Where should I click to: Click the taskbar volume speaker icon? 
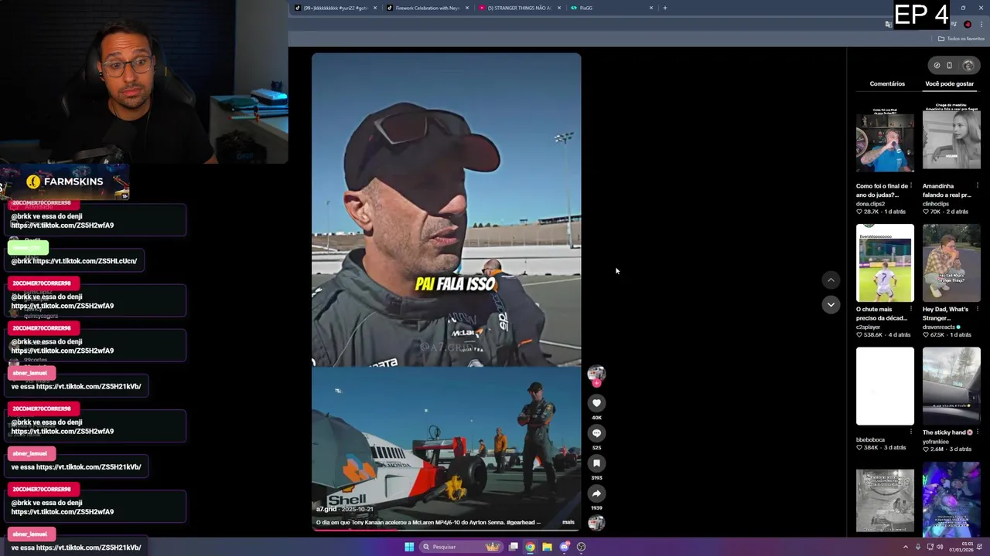point(940,547)
